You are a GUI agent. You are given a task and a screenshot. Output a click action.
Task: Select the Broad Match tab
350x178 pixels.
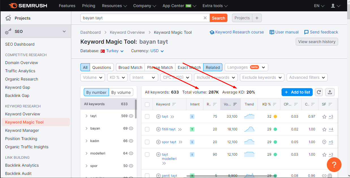point(130,67)
